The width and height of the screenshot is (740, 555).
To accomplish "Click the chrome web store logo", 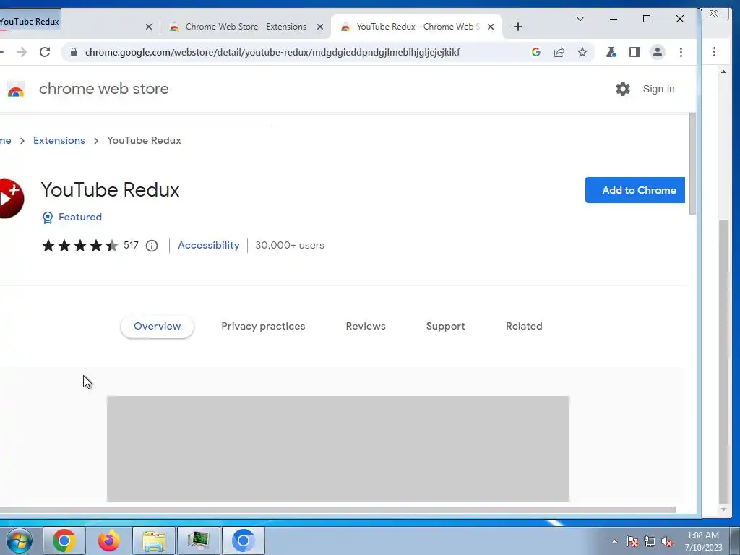I will tap(16, 89).
